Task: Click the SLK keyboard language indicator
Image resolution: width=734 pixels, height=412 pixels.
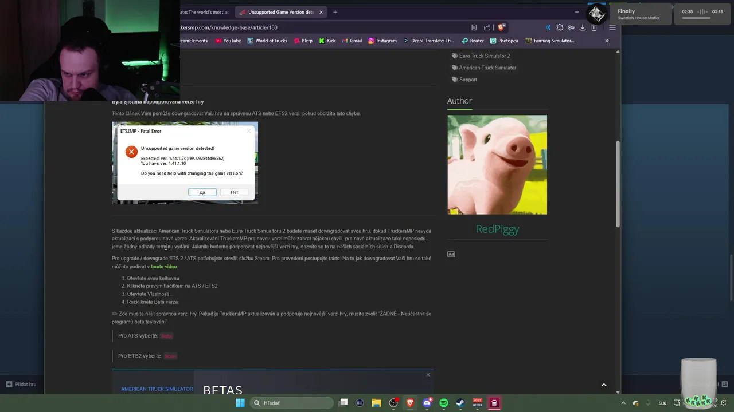Action: [x=662, y=403]
